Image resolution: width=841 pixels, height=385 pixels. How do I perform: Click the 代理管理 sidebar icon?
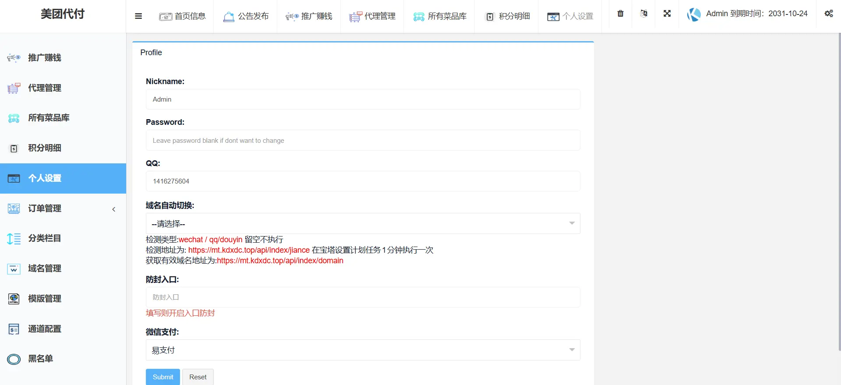click(x=14, y=88)
